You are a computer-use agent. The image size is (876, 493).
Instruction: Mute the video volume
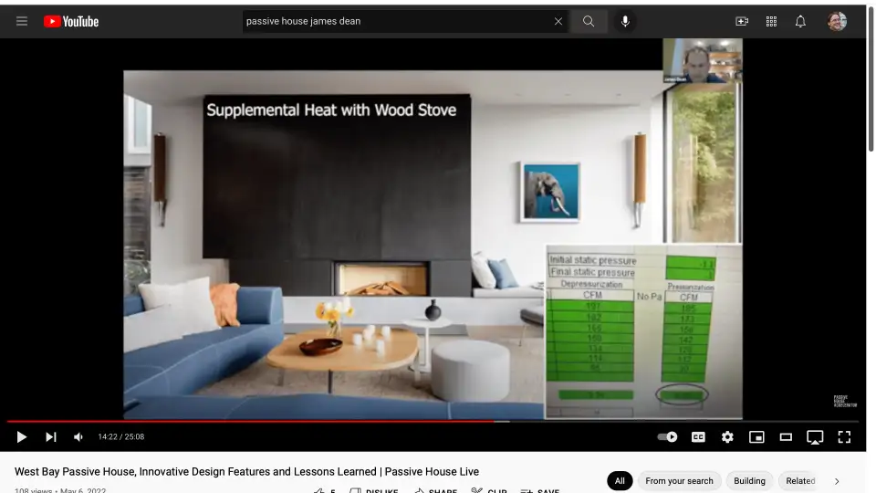tap(78, 437)
